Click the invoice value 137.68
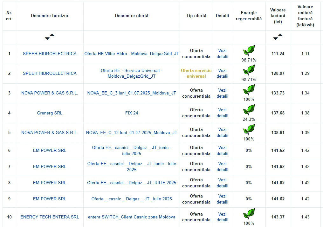Screen dimensions: 323x227 pos(278,113)
